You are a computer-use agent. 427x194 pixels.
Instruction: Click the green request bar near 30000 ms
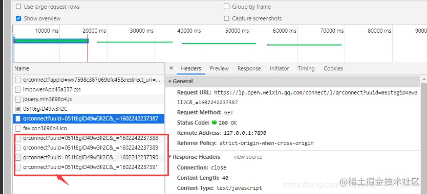click(135, 42)
